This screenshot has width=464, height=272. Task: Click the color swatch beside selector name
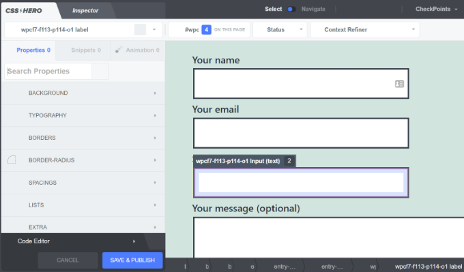pyautogui.click(x=140, y=29)
